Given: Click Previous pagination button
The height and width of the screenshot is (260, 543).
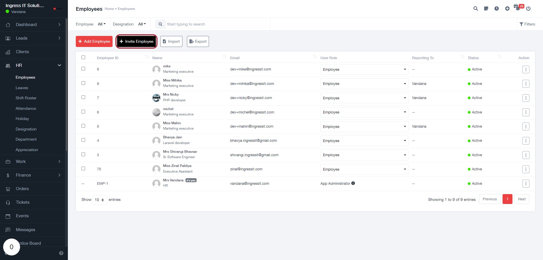Looking at the screenshot, I should coord(490,199).
